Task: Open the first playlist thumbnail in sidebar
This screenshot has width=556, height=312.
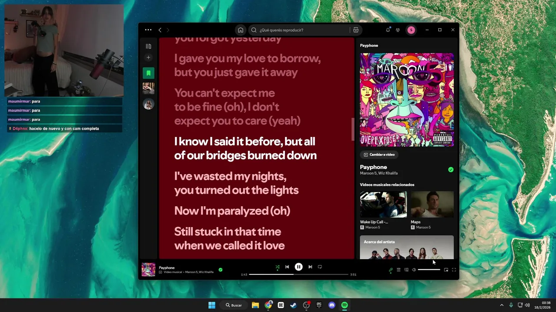Action: pyautogui.click(x=149, y=88)
